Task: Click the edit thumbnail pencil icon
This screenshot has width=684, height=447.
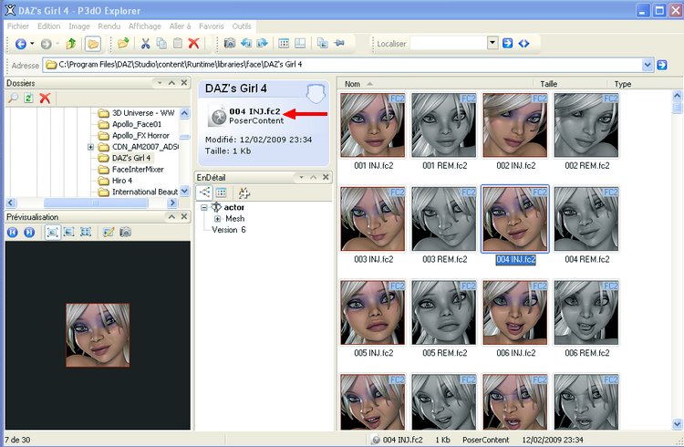Action: tap(109, 233)
